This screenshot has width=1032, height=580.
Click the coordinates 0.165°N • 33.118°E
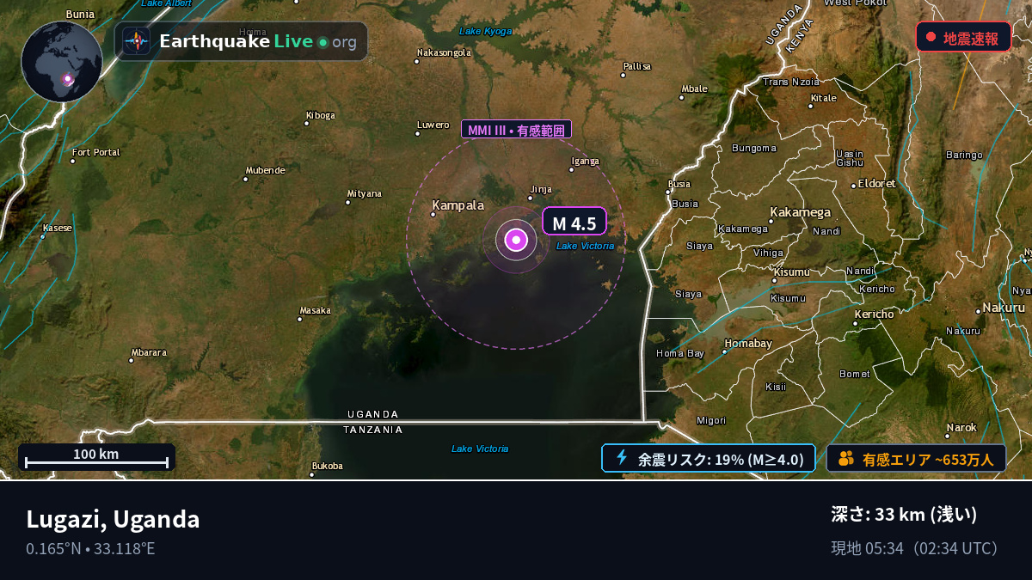click(90, 548)
